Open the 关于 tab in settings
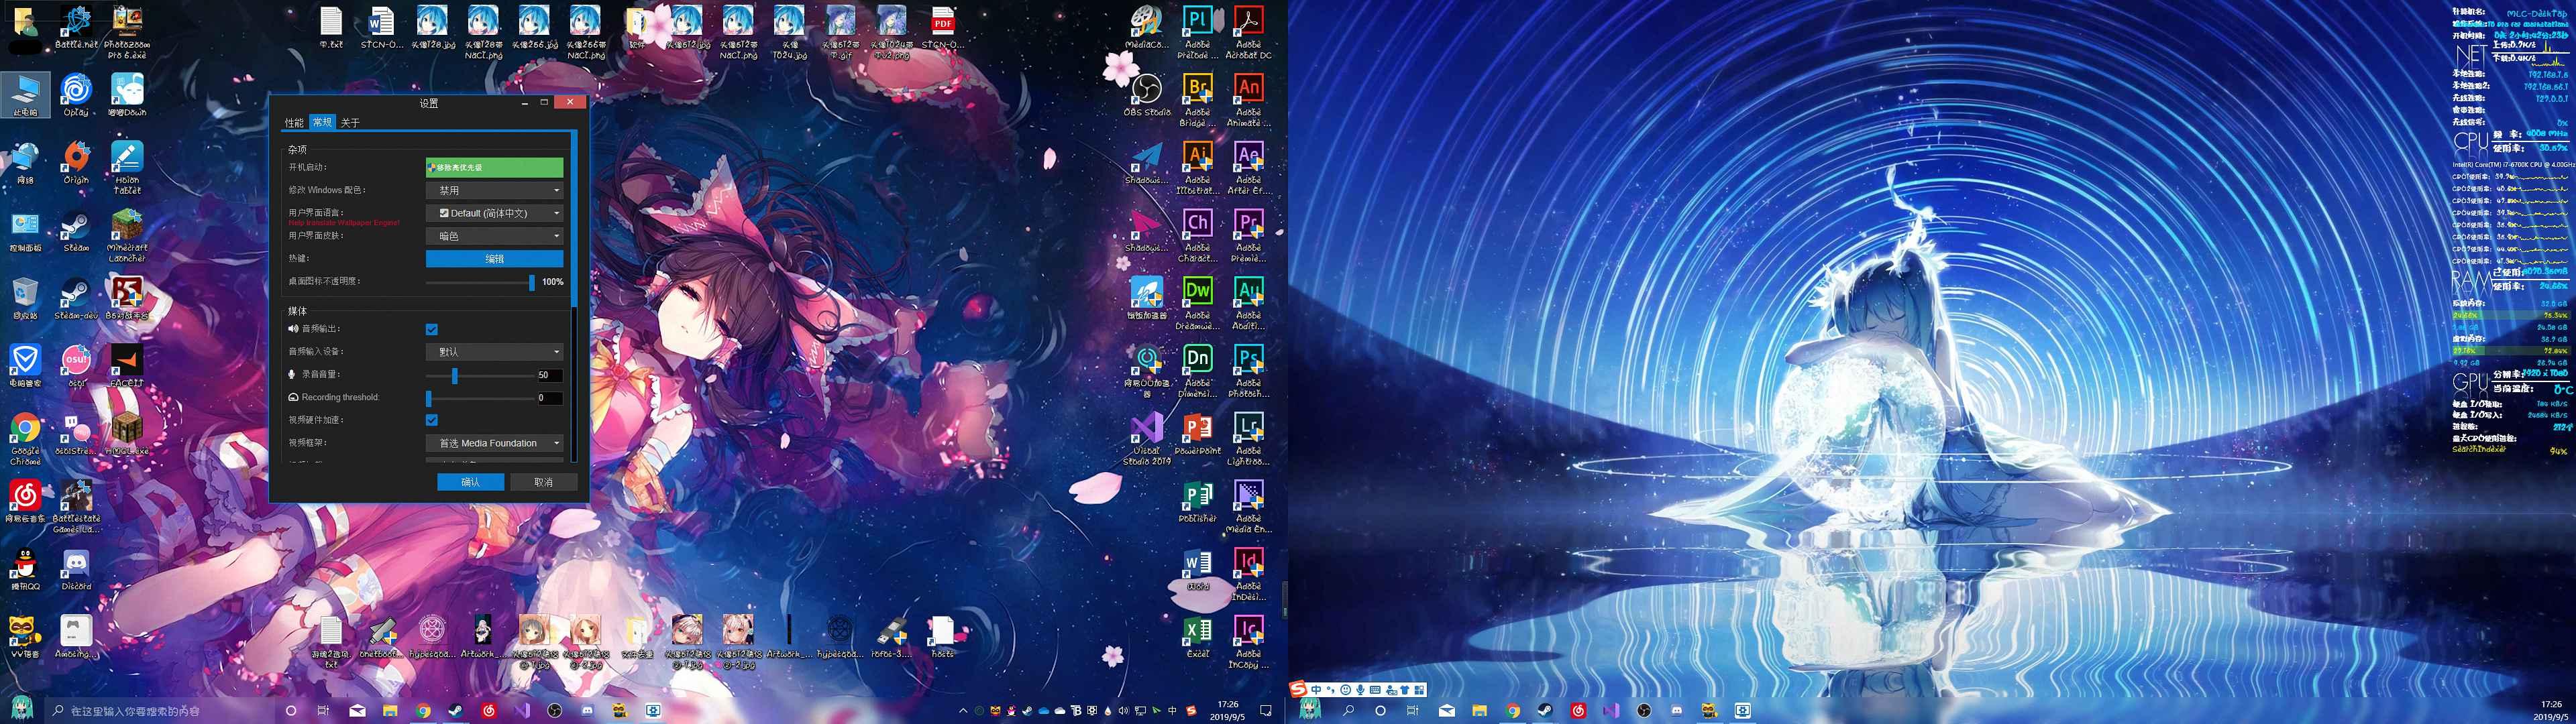 (350, 122)
